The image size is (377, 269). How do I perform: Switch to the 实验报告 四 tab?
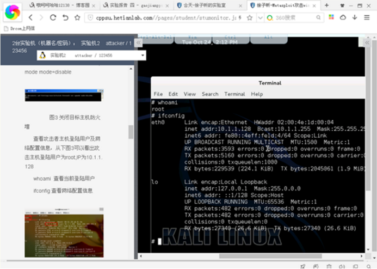click(135, 5)
